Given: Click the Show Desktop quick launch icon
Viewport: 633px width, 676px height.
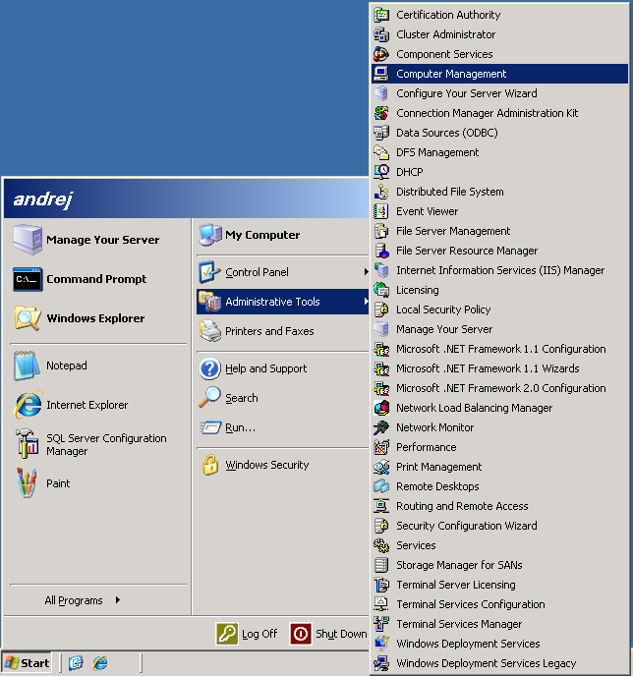Looking at the screenshot, I should (76, 663).
